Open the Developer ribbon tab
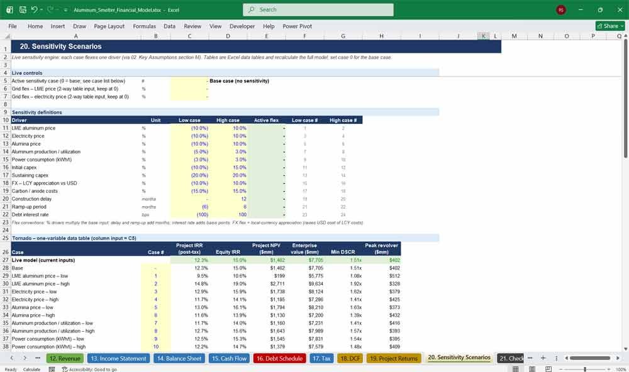The height and width of the screenshot is (372, 629). [242, 26]
